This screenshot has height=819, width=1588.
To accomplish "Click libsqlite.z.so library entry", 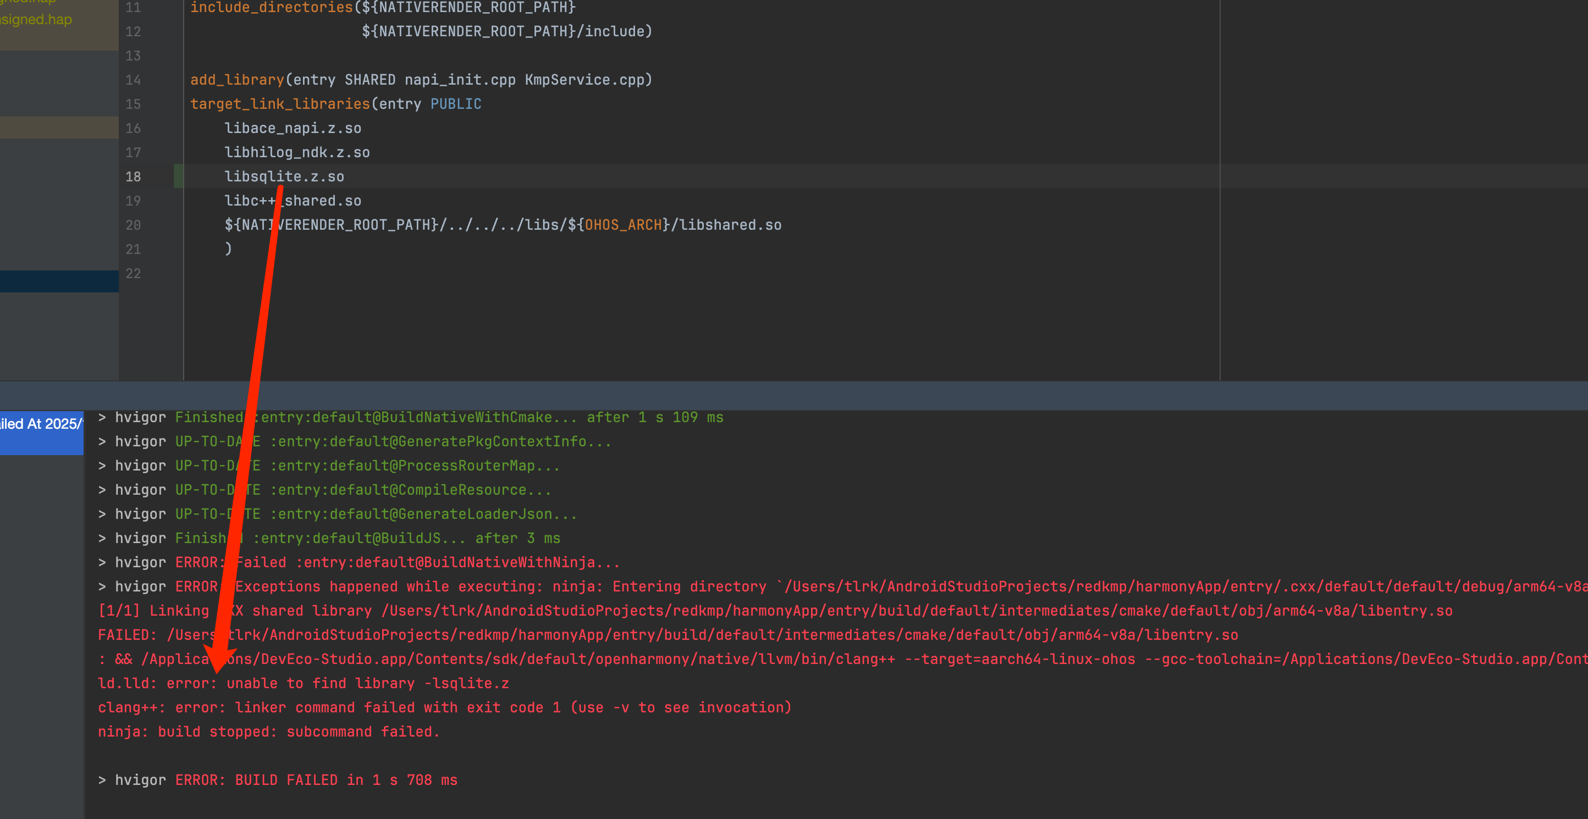I will coord(284,177).
